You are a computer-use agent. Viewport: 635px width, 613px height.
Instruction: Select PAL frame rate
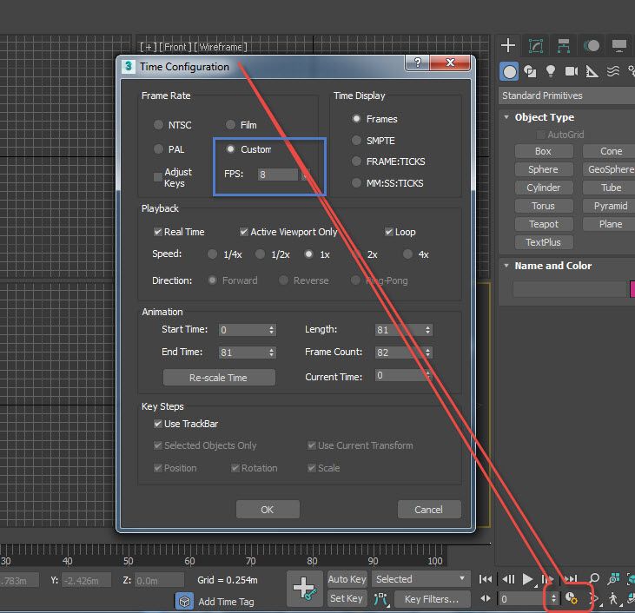click(x=158, y=149)
